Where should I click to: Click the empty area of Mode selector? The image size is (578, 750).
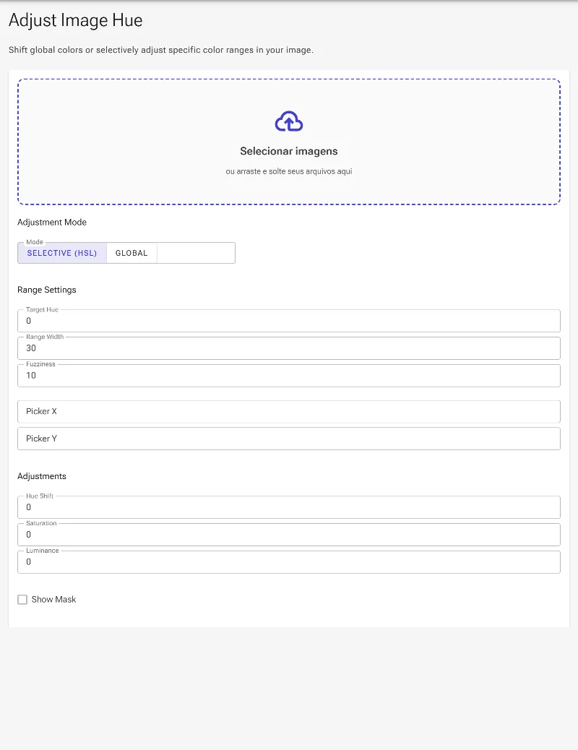click(x=196, y=253)
